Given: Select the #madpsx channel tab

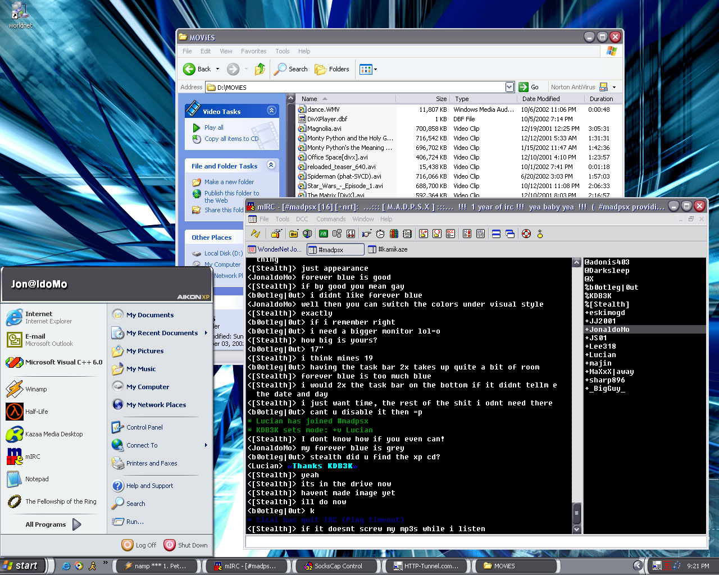Looking at the screenshot, I should point(335,249).
